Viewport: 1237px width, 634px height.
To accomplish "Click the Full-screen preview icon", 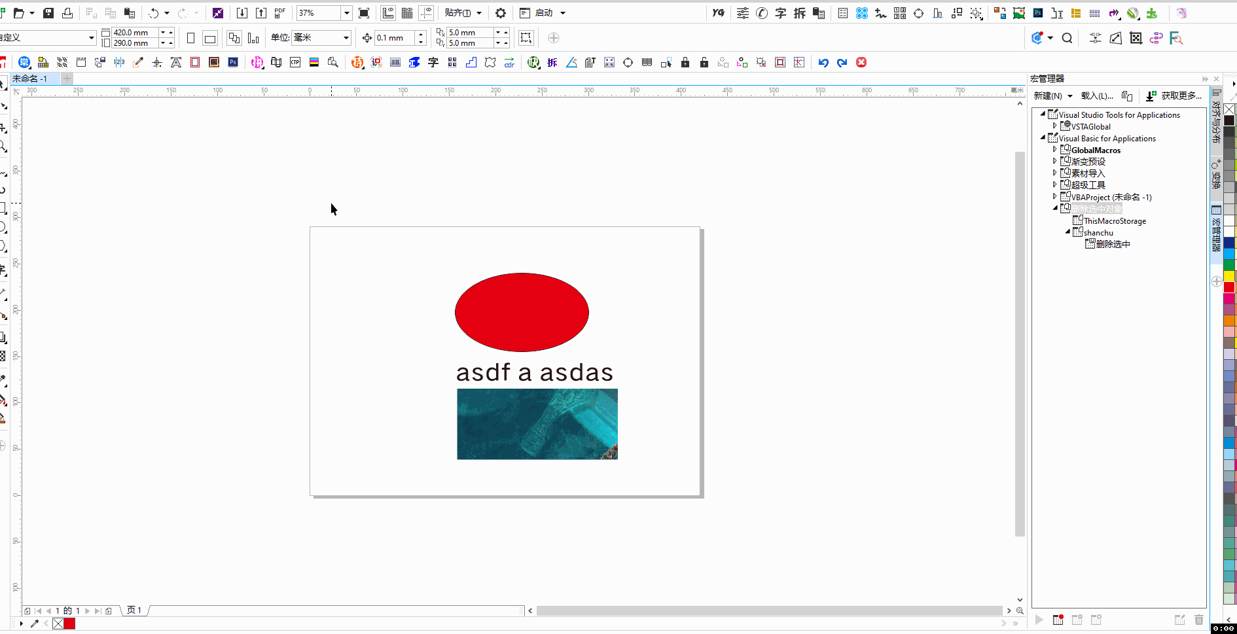I will (x=365, y=13).
